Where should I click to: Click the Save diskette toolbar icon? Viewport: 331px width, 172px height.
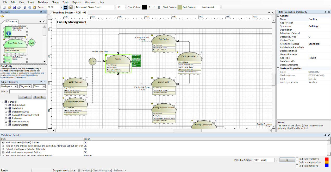click(14, 7)
